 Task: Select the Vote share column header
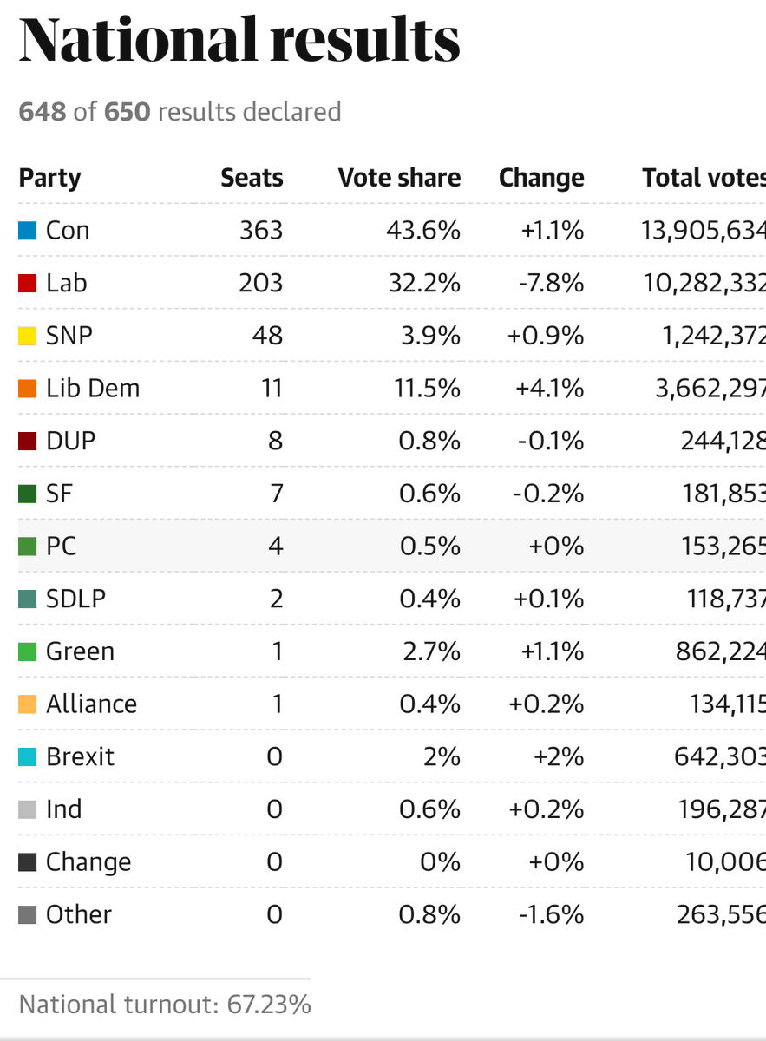(x=399, y=178)
